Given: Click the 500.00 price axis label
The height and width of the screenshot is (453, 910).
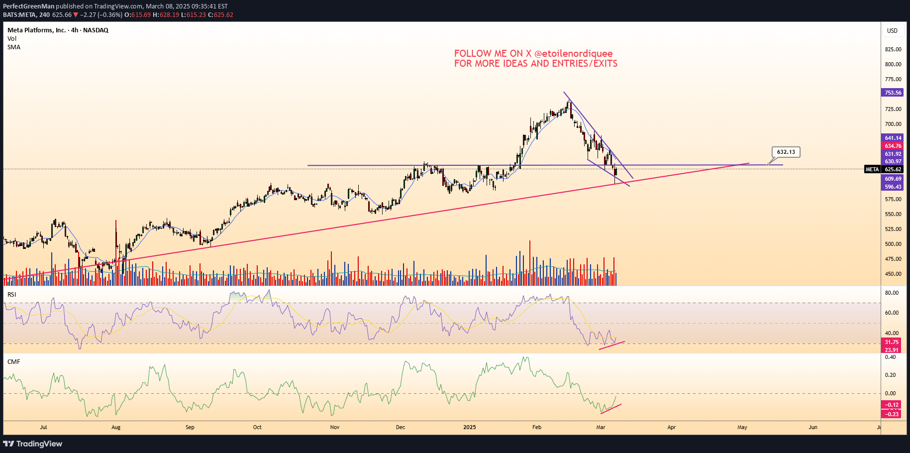Looking at the screenshot, I should pos(893,244).
